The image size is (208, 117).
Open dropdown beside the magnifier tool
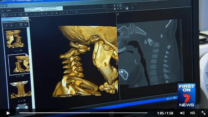(x=57, y=13)
